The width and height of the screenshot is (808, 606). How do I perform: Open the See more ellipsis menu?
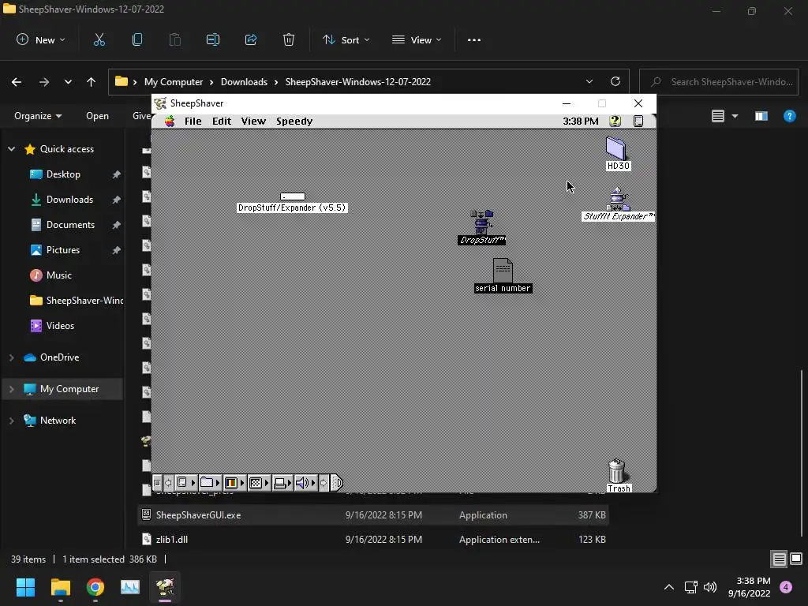[x=474, y=39]
